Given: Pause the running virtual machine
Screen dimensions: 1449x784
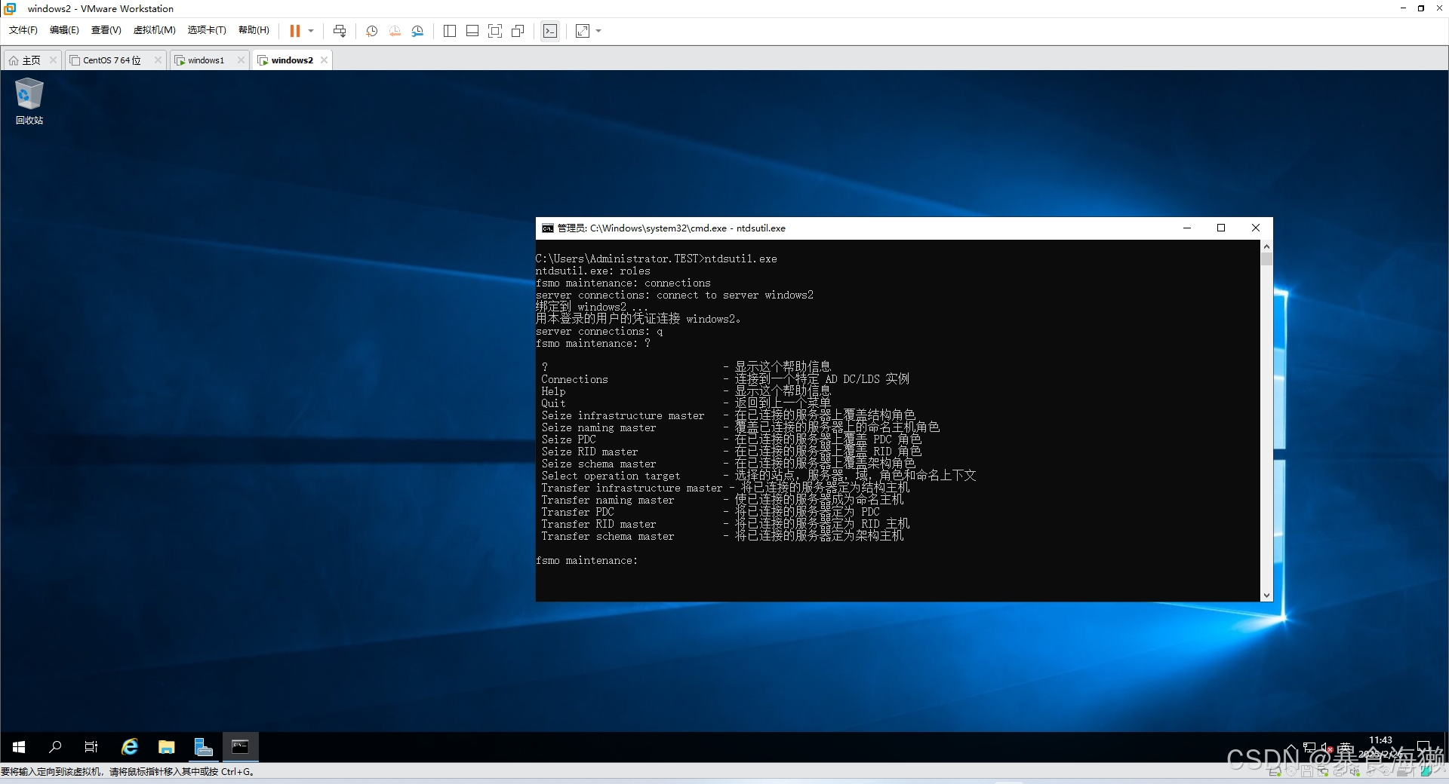Looking at the screenshot, I should click(294, 31).
